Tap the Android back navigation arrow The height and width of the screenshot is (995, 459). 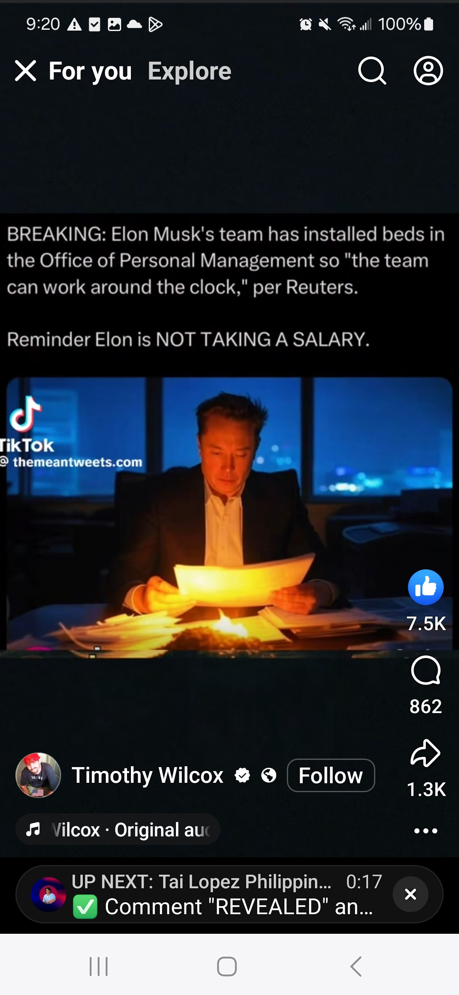pyautogui.click(x=356, y=967)
